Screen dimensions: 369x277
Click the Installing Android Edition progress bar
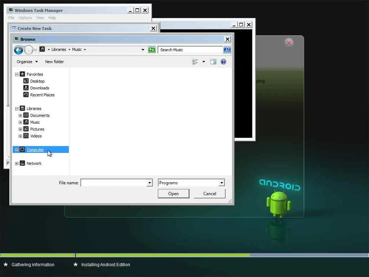[222, 255]
